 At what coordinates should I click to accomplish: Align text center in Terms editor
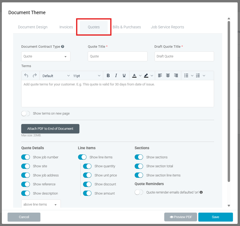(168, 76)
